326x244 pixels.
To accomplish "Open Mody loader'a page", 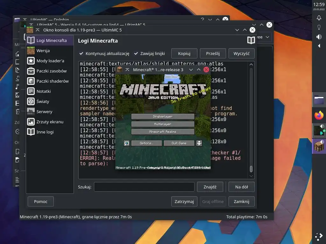I will click(x=50, y=61).
